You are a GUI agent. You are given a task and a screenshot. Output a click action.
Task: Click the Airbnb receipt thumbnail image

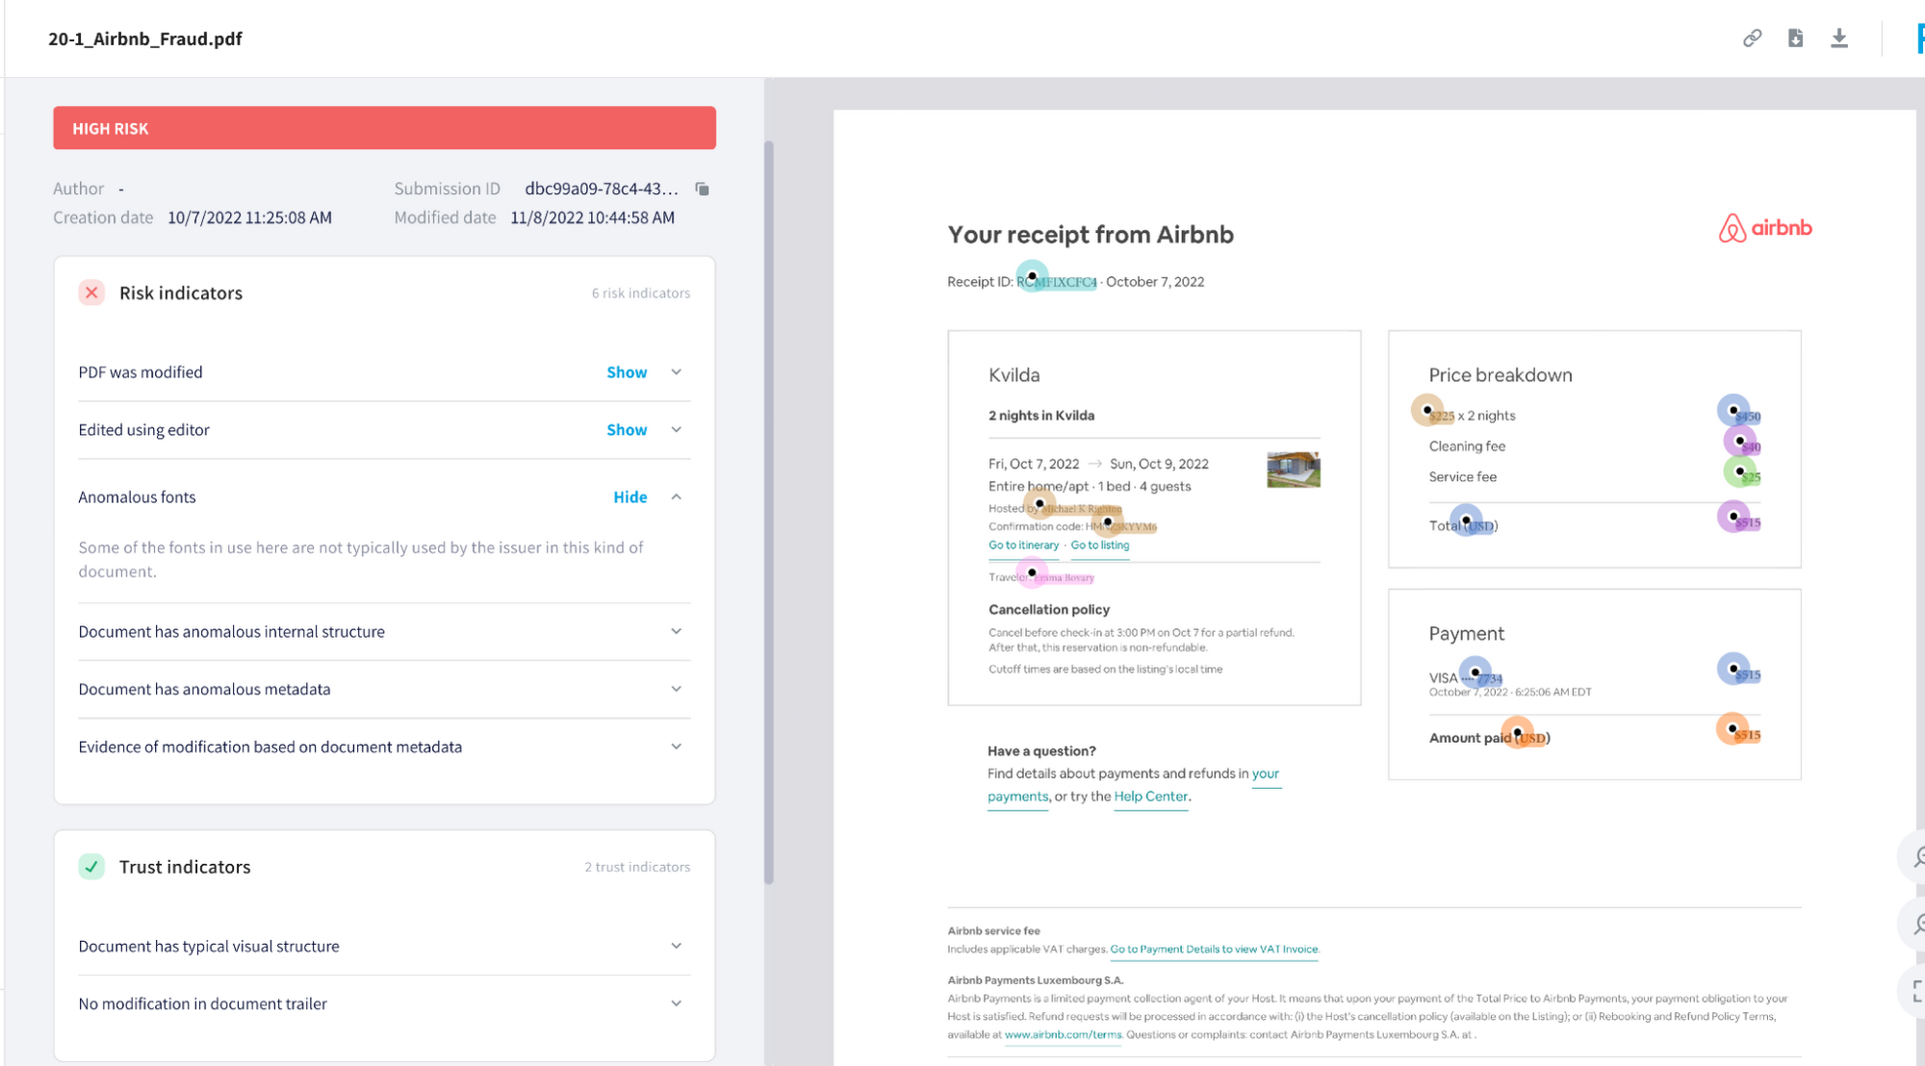click(x=1294, y=472)
